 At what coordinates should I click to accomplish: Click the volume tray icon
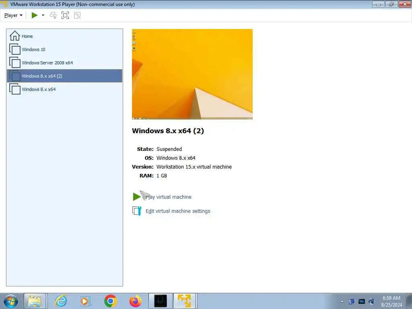(x=371, y=301)
